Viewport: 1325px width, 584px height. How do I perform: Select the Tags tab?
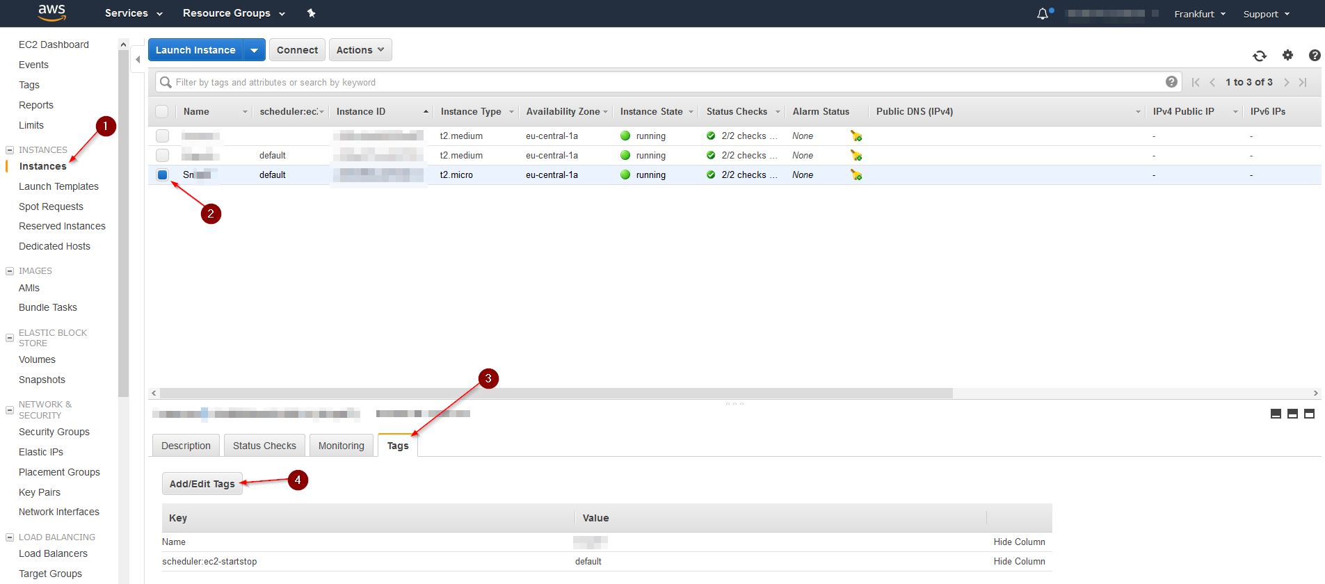[398, 446]
